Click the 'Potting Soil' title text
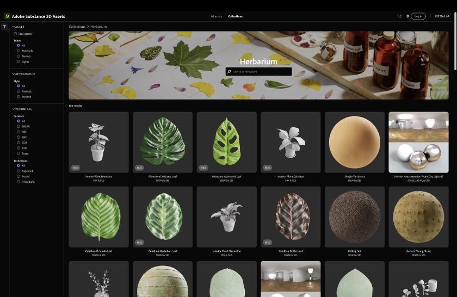Viewport: 457px width, 297px height. (354, 251)
